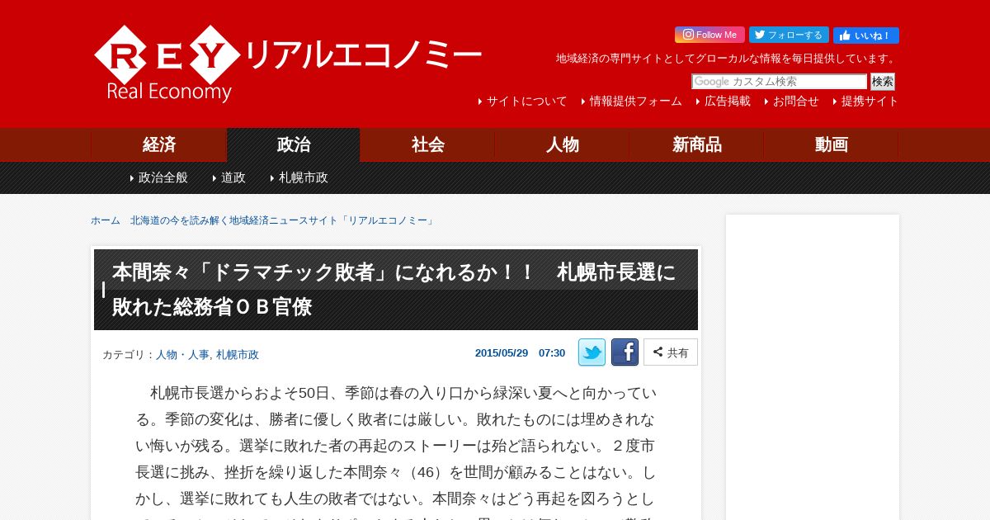Click the article title 本間奈々「ドラマチック敗者」
This screenshot has height=520, width=990.
pyautogui.click(x=394, y=290)
